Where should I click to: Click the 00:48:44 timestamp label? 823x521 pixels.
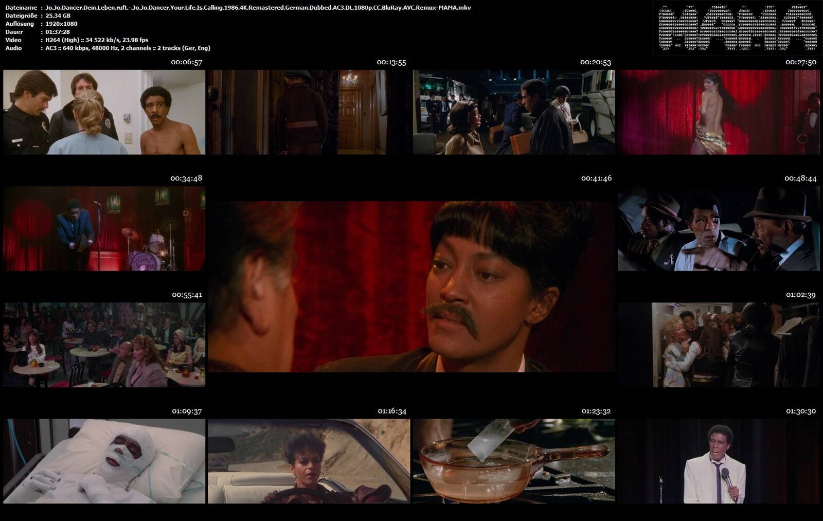[800, 178]
